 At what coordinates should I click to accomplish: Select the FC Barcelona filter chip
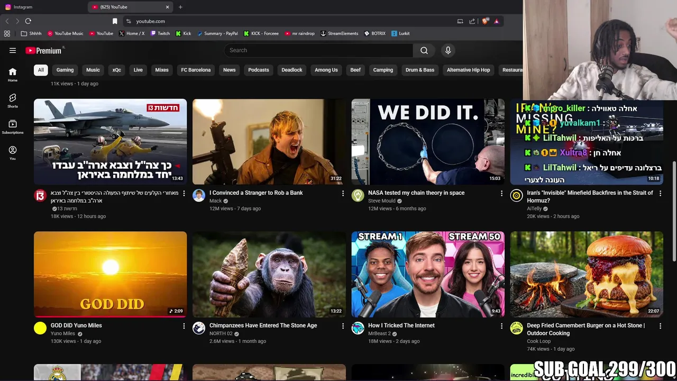[x=196, y=70]
